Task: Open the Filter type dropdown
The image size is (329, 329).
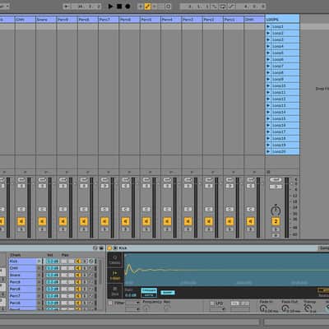Action: click(x=133, y=303)
